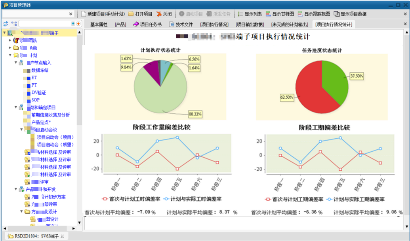This screenshot has width=410, height=241.
Task: Select the PT tree item
Action: click(34, 85)
